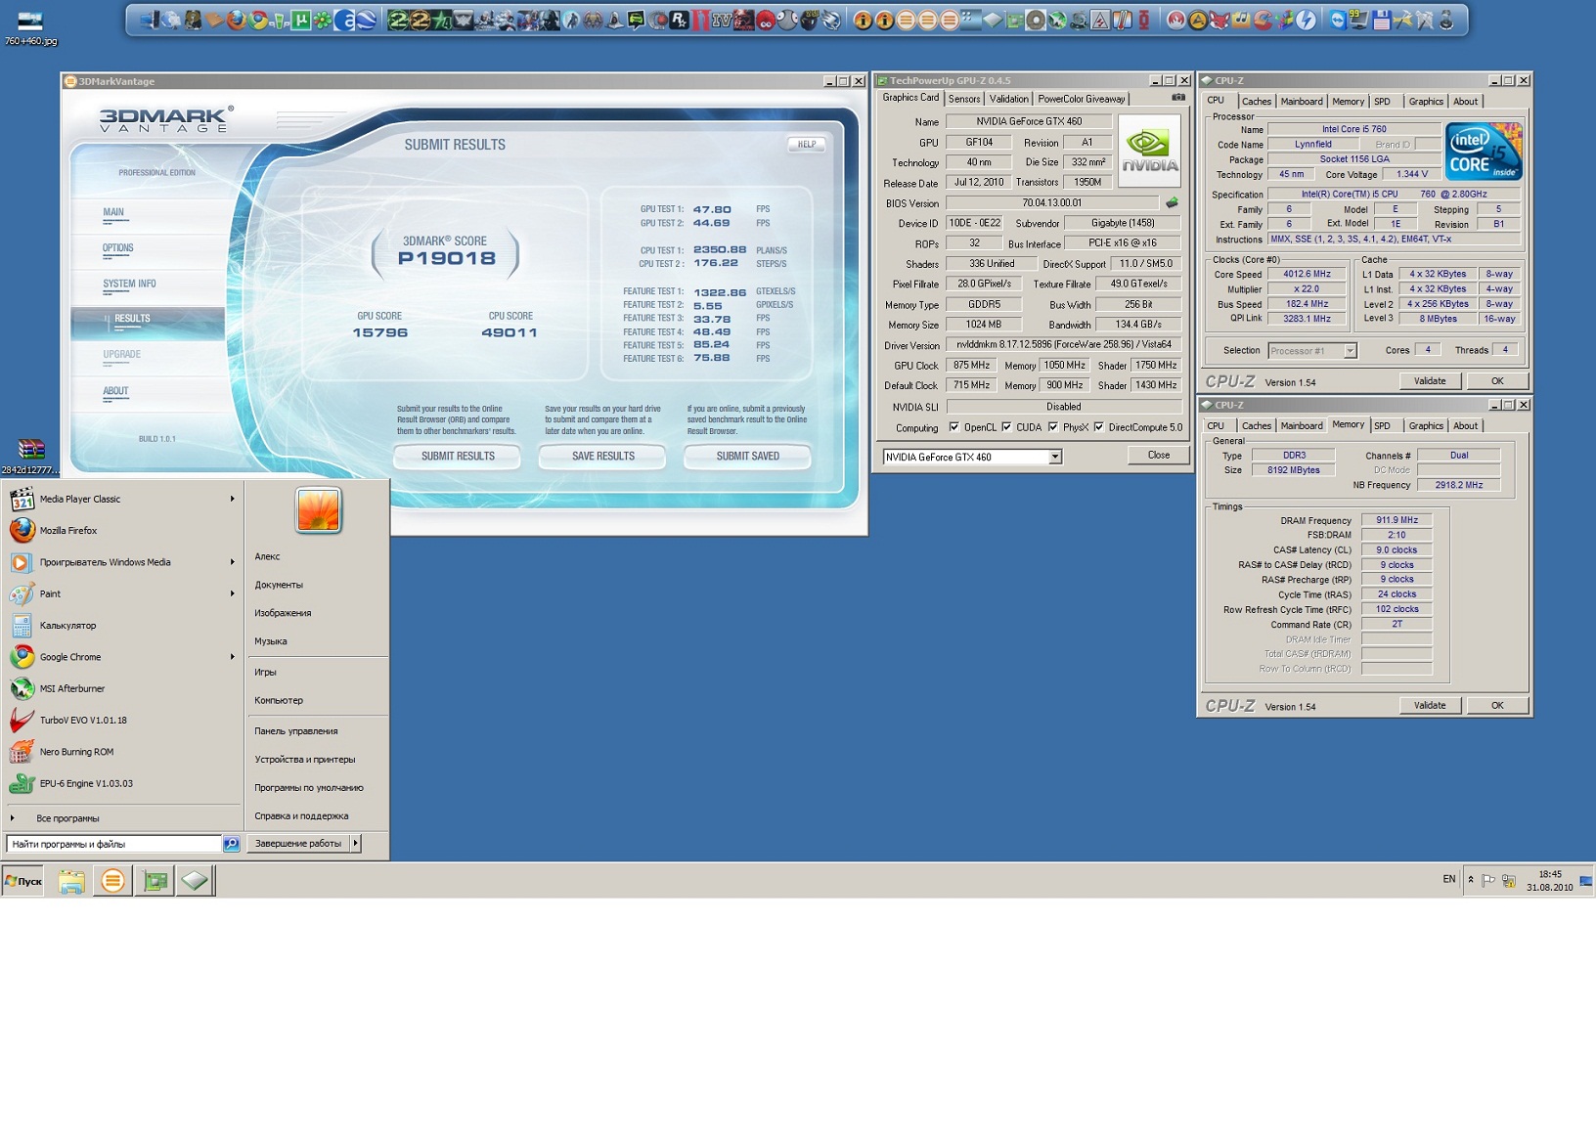
Task: Launch Nero flame icon in top dock
Action: coord(1176,20)
